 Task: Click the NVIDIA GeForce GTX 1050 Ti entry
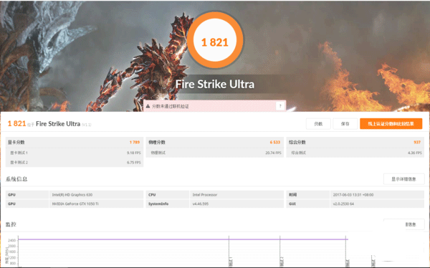pos(75,204)
